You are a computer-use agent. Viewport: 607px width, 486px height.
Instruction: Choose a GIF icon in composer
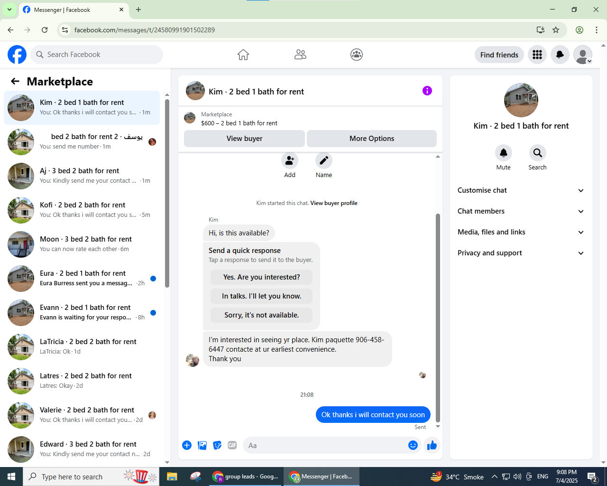point(232,445)
